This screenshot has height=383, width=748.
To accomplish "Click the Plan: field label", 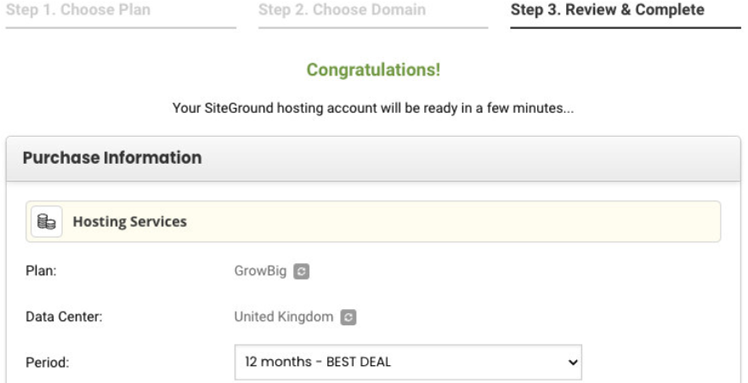I will click(x=38, y=272).
